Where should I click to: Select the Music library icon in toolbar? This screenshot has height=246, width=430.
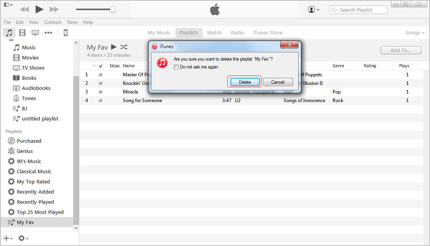[x=9, y=32]
